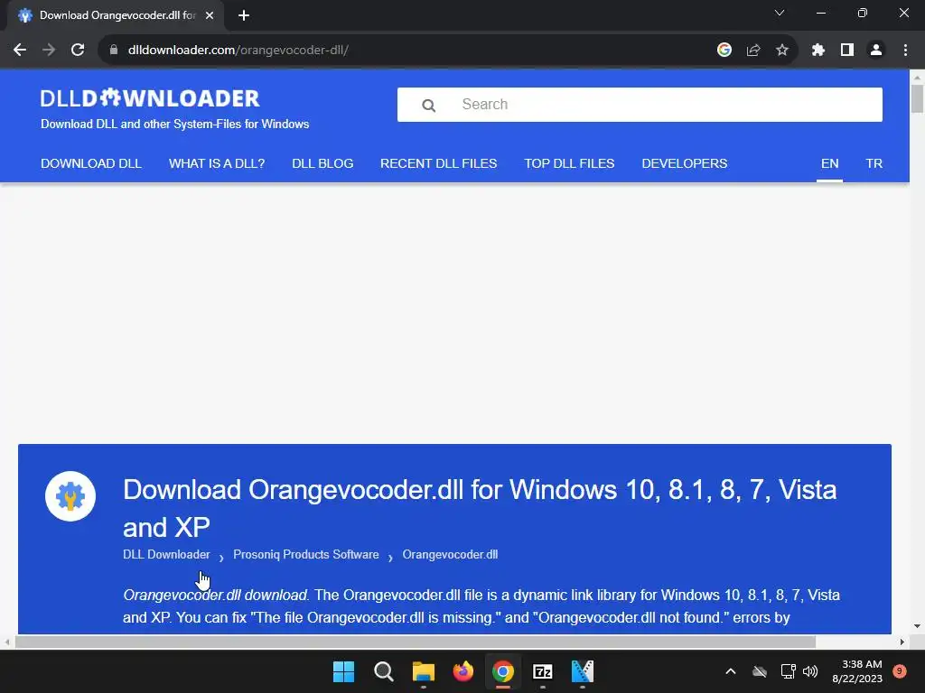
Task: Select the Download Orangevocoder.dll tab
Action: point(116,16)
